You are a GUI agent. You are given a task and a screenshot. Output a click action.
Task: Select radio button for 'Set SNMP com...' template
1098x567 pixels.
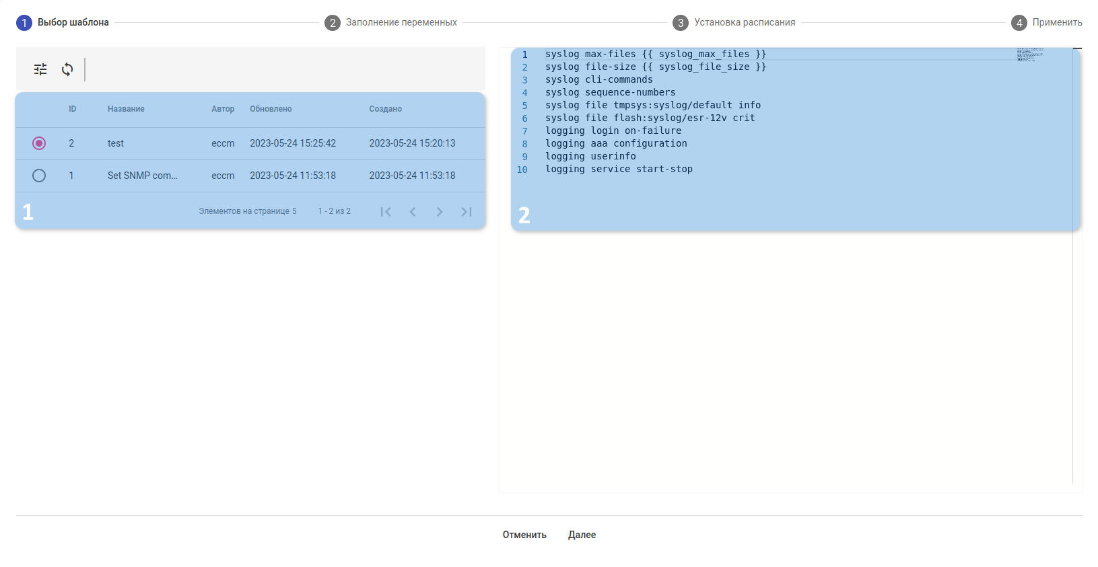(x=39, y=176)
